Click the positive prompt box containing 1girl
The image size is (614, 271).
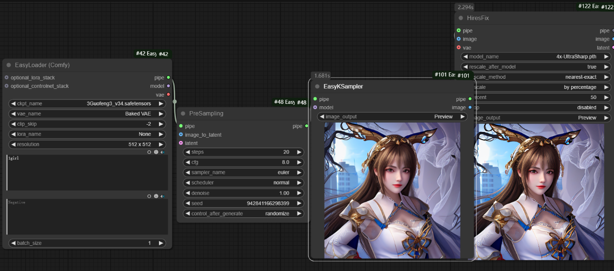pyautogui.click(x=87, y=172)
